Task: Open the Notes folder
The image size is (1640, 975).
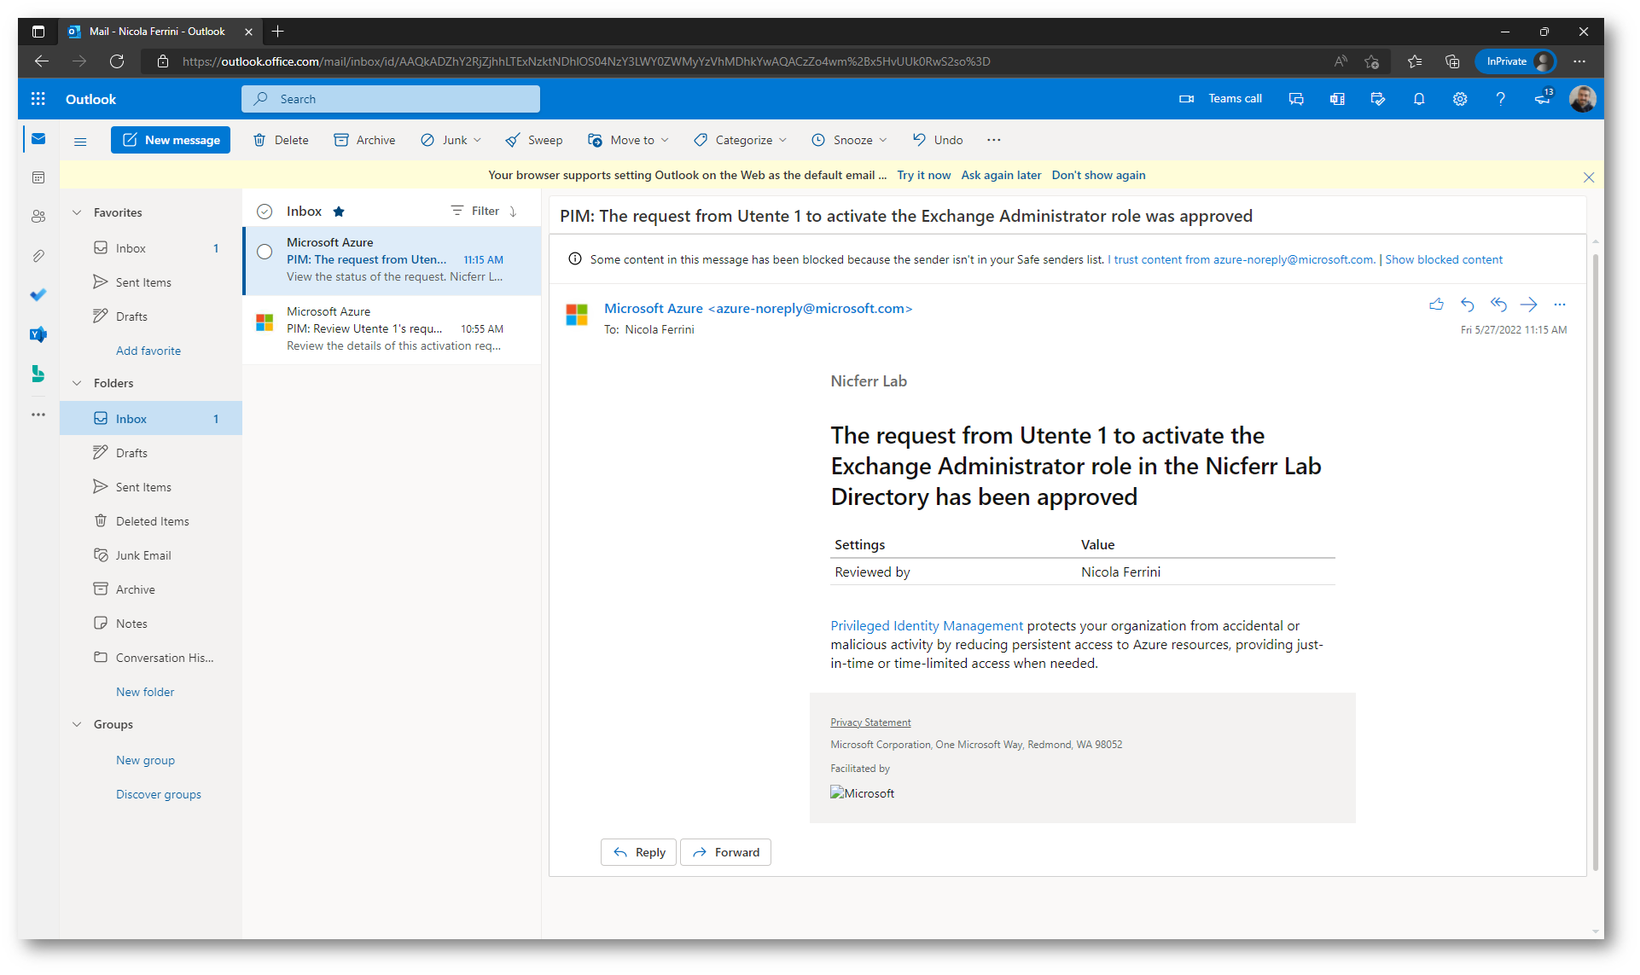Action: click(x=151, y=624)
